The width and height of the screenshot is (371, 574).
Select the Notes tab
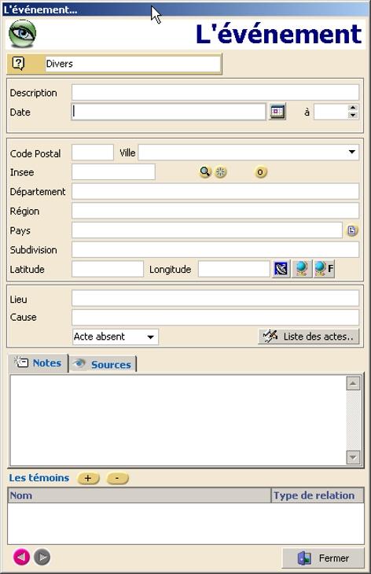(x=39, y=362)
